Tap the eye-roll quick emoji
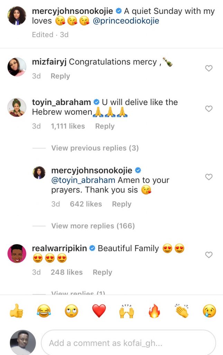 tap(71, 311)
